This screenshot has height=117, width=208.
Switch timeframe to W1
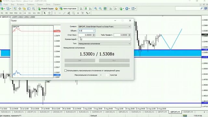click(x=34, y=13)
